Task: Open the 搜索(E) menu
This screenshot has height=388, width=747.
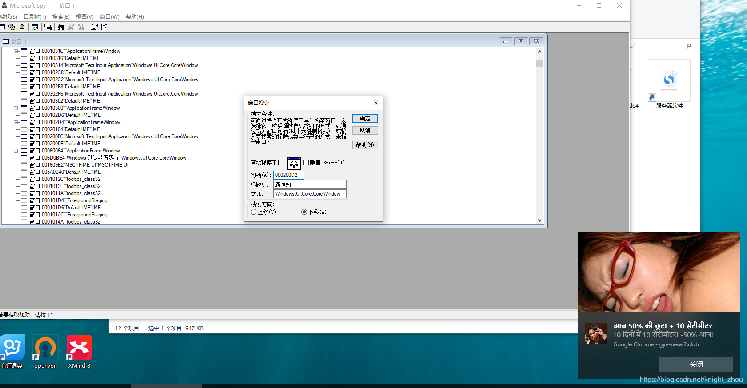Action: point(61,17)
